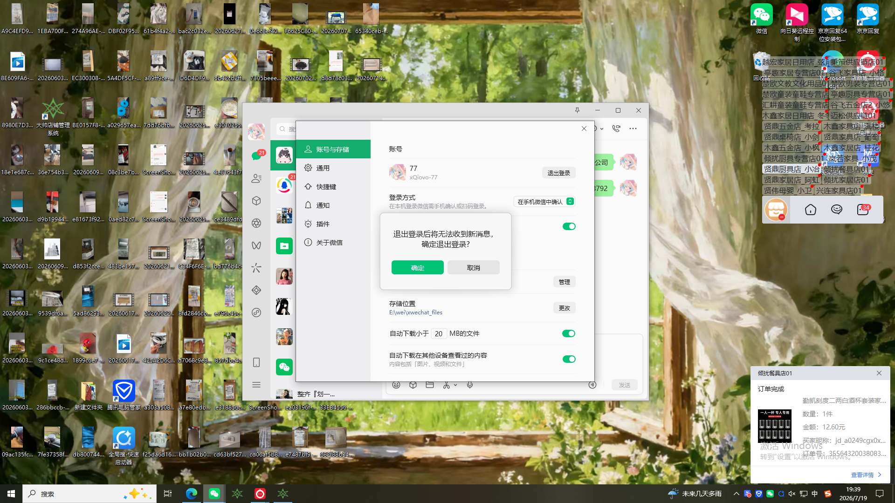Open the circular Mini Programs icon in sidebar
This screenshot has height=503, width=895.
(x=256, y=313)
